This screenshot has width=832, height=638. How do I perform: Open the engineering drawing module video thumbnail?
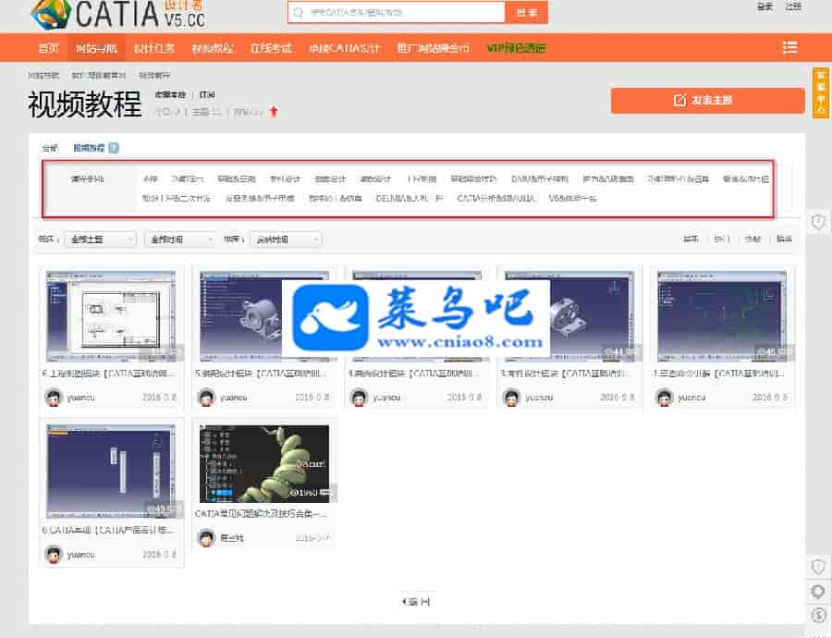(x=112, y=315)
